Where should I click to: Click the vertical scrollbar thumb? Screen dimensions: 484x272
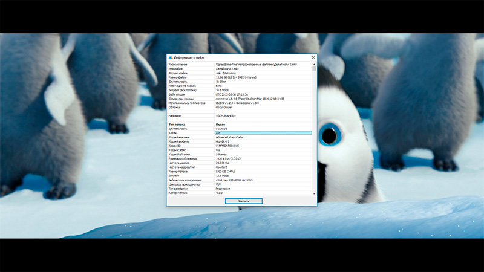click(x=314, y=69)
